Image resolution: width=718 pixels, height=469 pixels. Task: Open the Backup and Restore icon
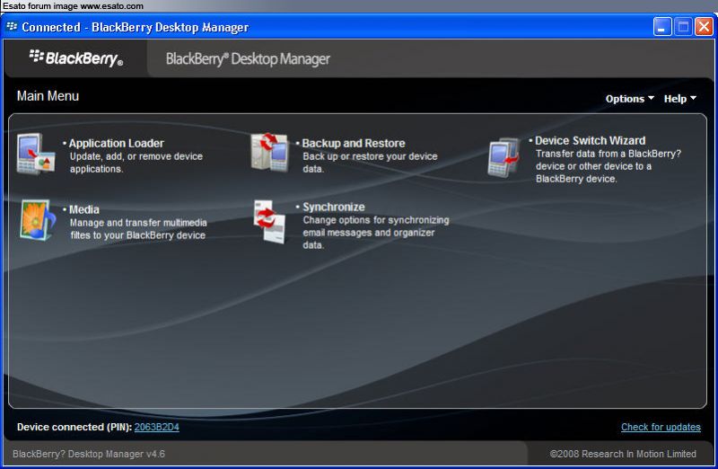[268, 152]
